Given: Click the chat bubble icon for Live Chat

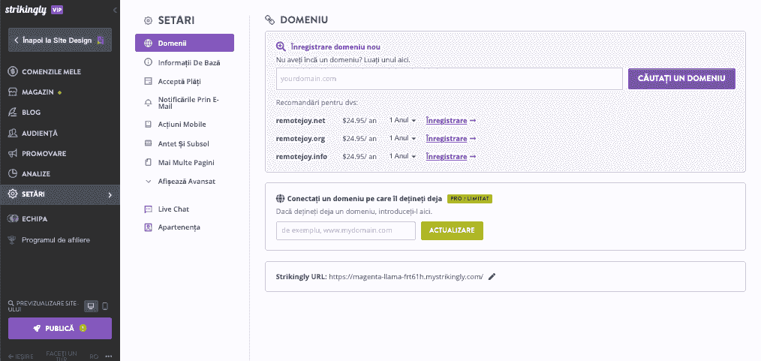Looking at the screenshot, I should (x=149, y=209).
